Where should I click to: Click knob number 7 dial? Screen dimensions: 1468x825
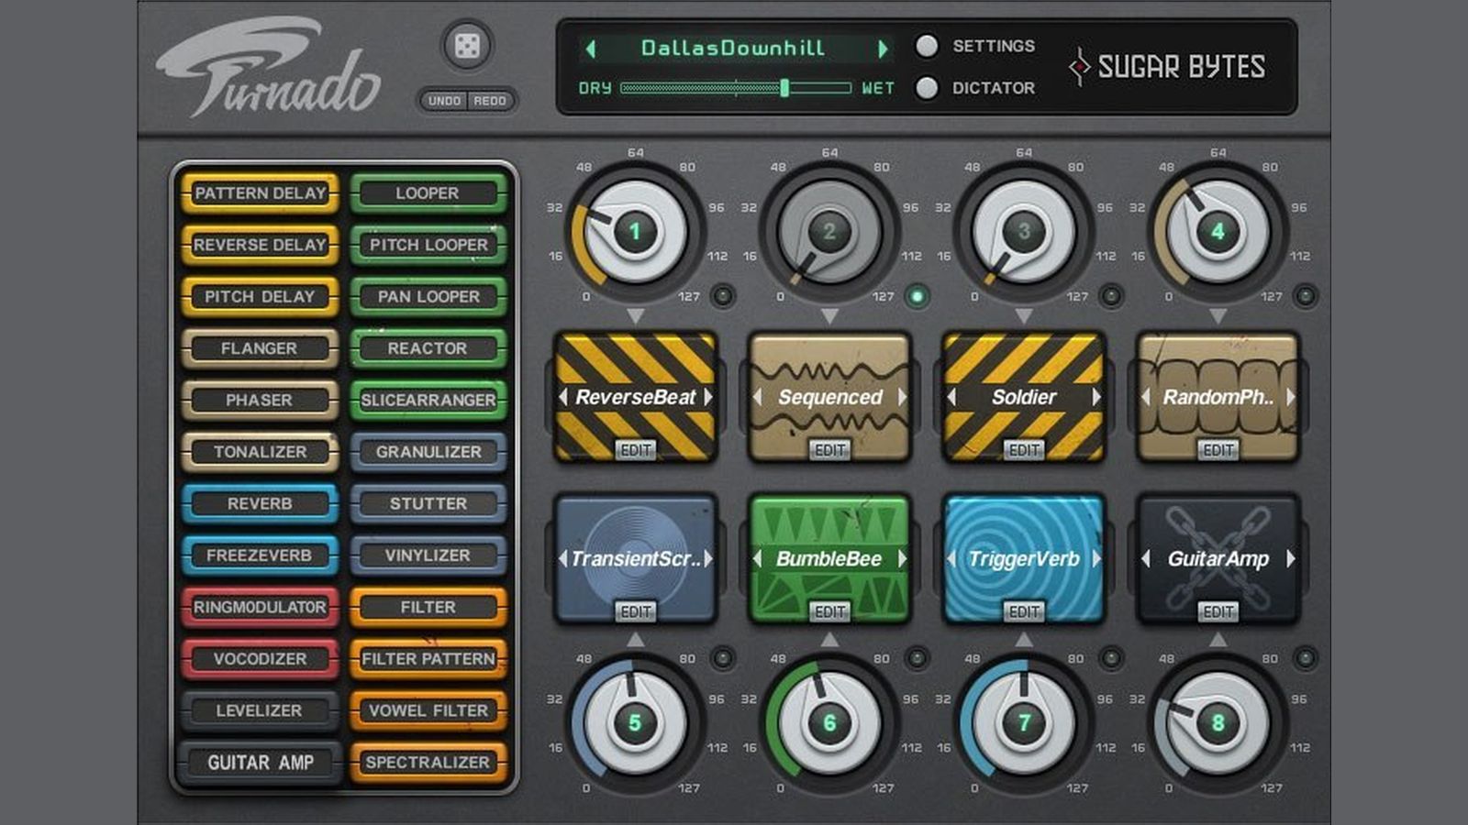coord(1024,722)
